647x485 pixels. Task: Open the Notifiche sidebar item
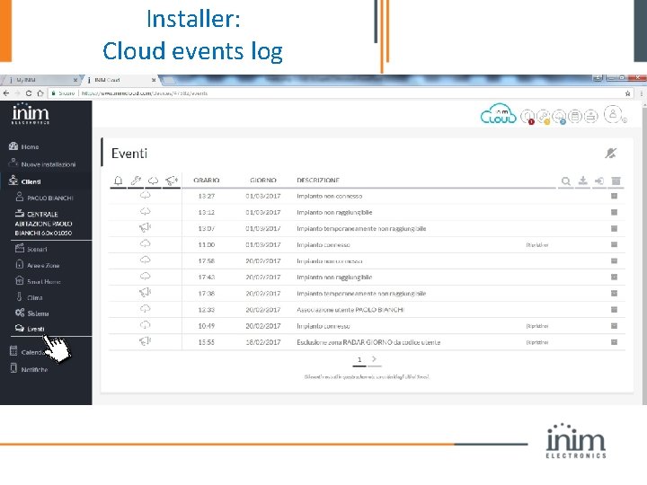[x=29, y=369]
